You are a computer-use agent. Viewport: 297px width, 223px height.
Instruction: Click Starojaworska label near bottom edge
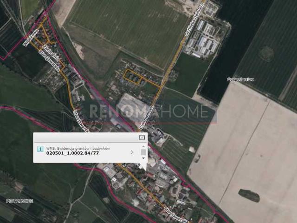[176, 215]
